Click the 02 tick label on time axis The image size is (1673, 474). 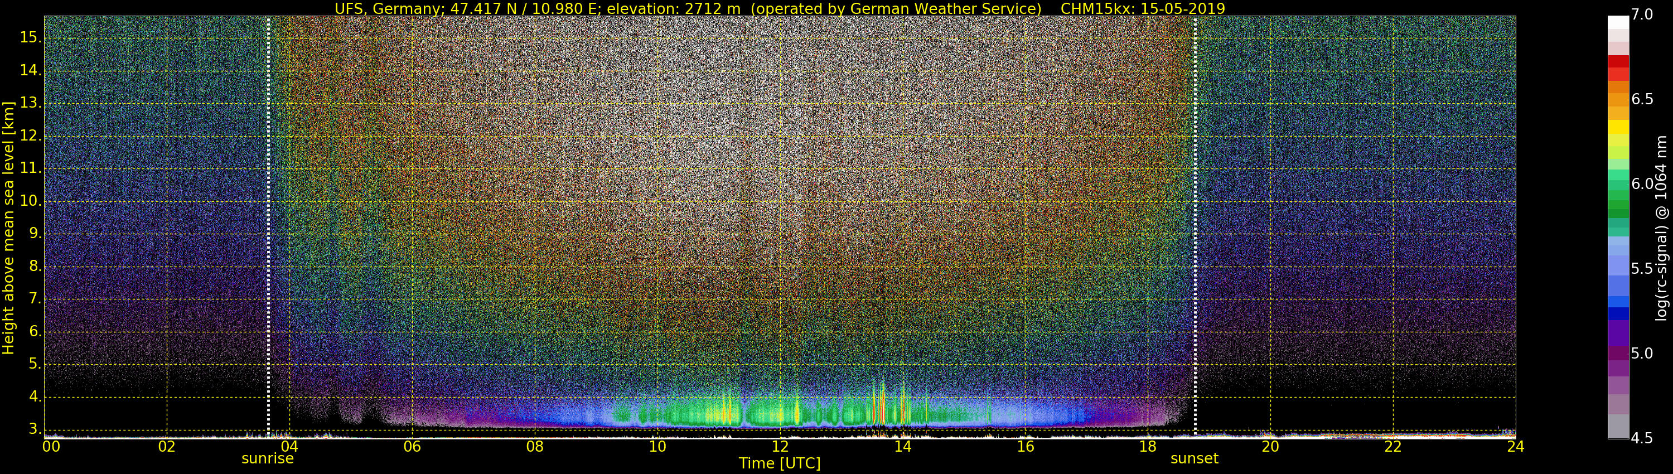coord(167,446)
